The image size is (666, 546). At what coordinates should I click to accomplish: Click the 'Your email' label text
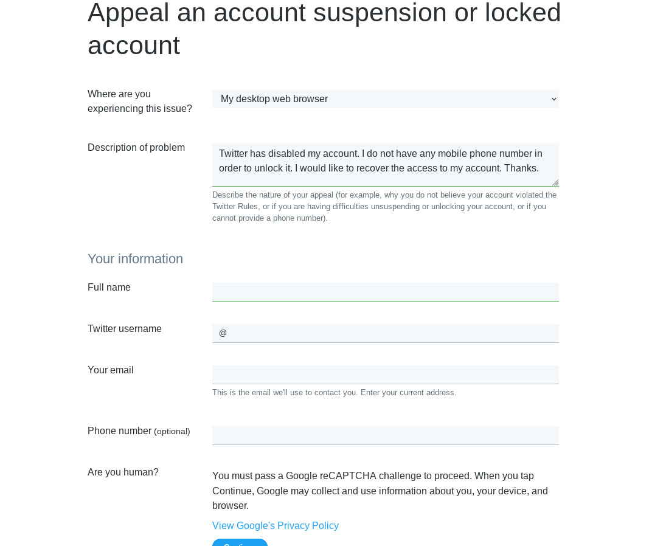pos(110,370)
